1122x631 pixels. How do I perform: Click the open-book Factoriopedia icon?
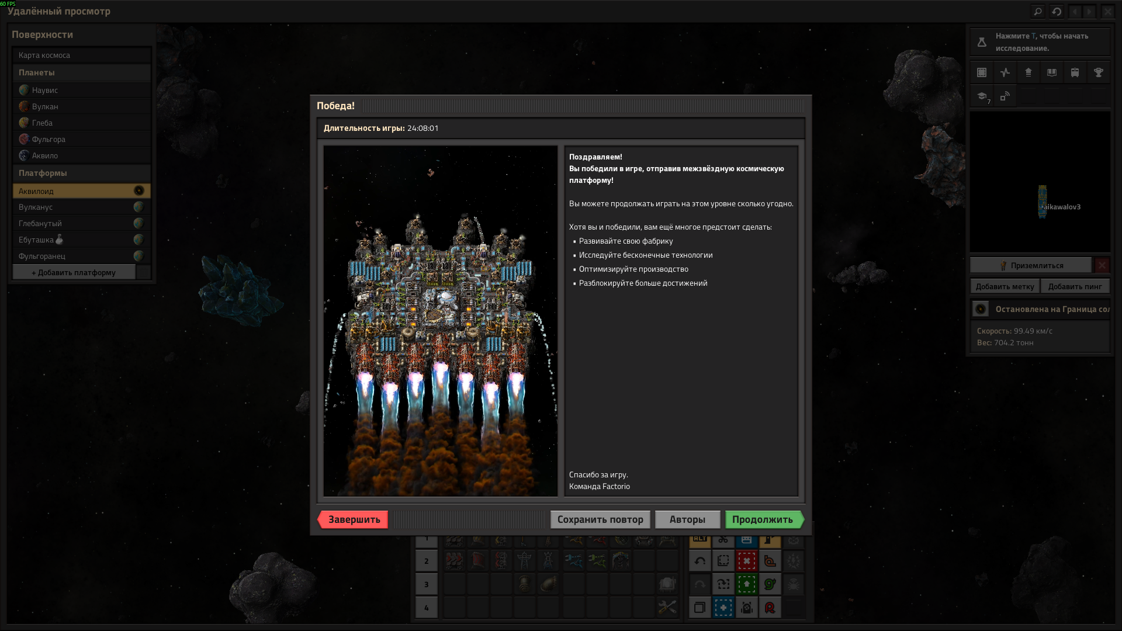point(1051,72)
